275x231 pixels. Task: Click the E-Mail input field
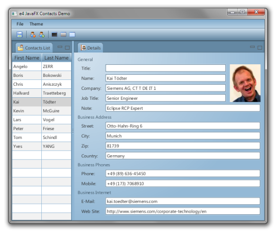[x=183, y=201]
